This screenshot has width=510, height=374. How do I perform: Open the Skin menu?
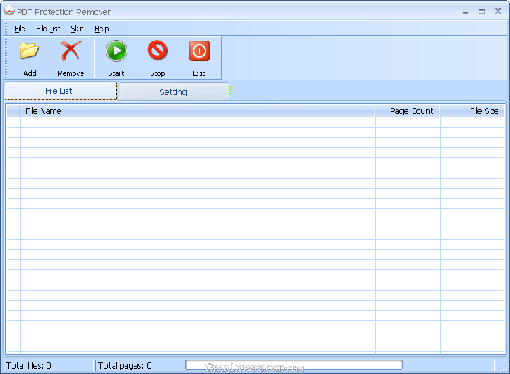click(77, 29)
